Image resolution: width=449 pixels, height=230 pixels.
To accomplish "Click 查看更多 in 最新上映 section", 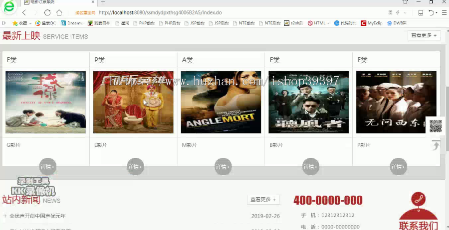I will (x=424, y=35).
